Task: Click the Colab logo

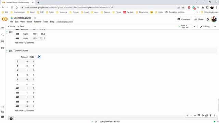Action: pos(4,19)
